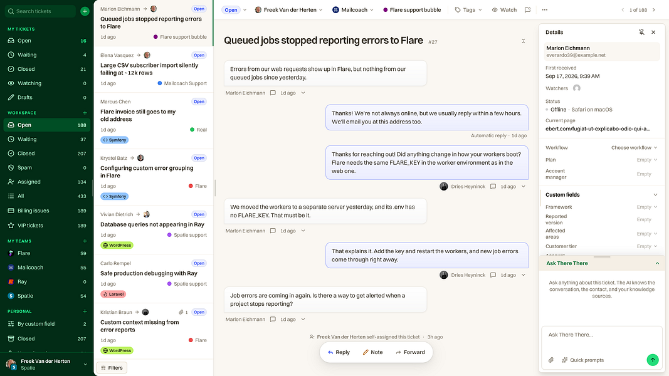Screen dimensions: 669x376
Task: Open Quick prompts
Action: (583, 360)
